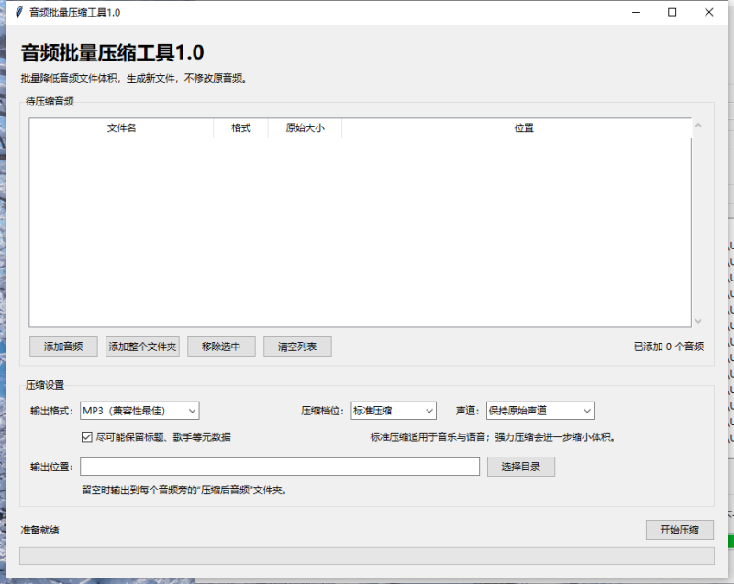Click the list scrollbar down arrow
The width and height of the screenshot is (734, 584).
coord(698,321)
